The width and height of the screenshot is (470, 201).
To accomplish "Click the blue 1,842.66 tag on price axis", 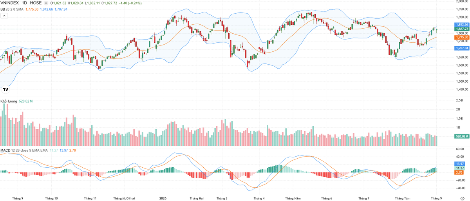I will click(462, 25).
